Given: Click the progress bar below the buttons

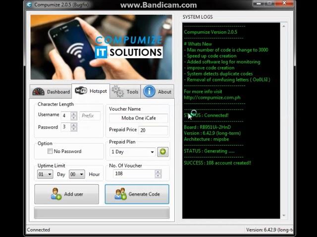Looking at the screenshot, I should click(102, 213).
